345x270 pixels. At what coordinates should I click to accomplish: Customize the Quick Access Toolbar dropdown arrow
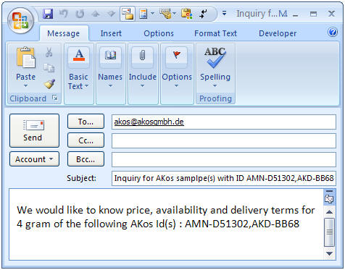(224, 13)
